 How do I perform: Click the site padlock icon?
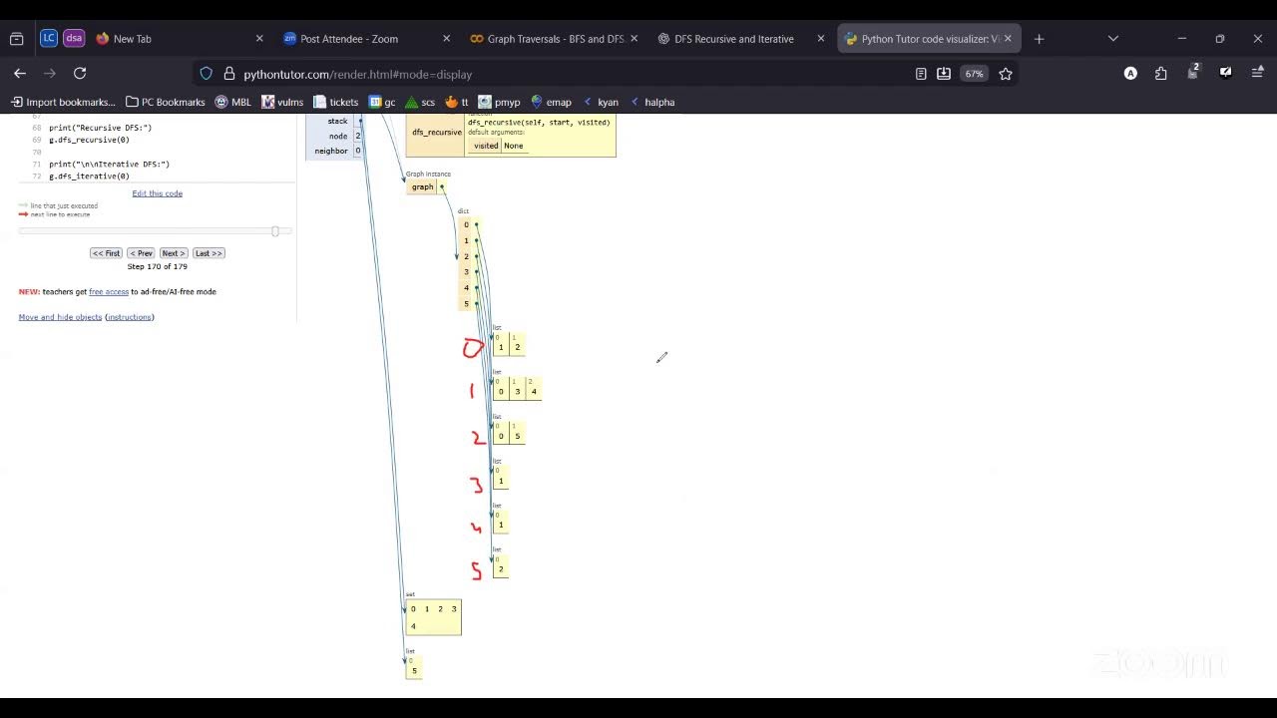coord(228,74)
